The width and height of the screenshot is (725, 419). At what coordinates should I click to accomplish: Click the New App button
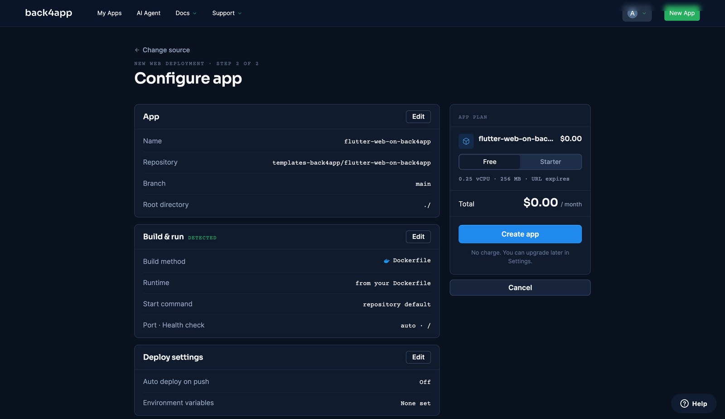pos(682,13)
